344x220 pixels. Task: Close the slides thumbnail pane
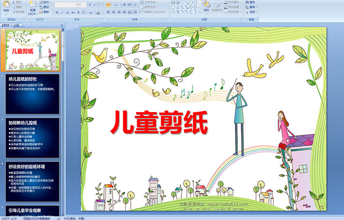click(x=62, y=25)
